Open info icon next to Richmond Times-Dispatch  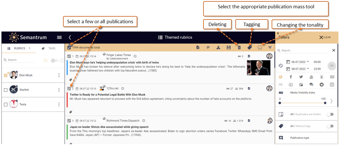point(144,121)
